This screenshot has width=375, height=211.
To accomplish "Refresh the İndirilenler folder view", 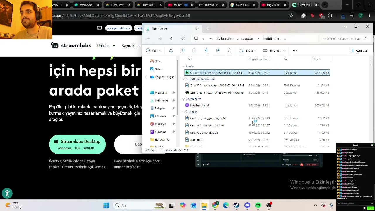I will pos(183,39).
